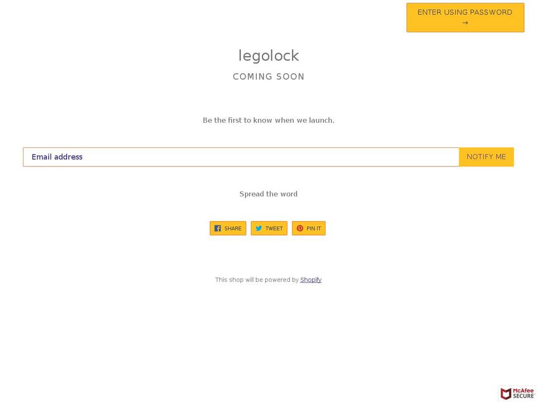Open the McAfee Secure badge
Screen dimensions: 537x402
click(x=517, y=394)
